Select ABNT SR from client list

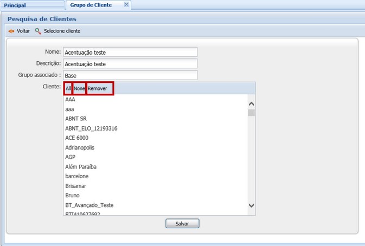tap(76, 119)
